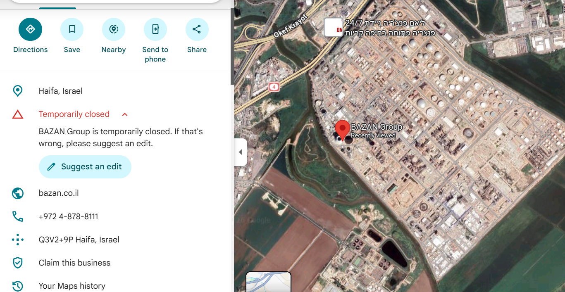Copy plus code Q3V2+9P Haifa, Israel
The width and height of the screenshot is (565, 292).
[79, 240]
